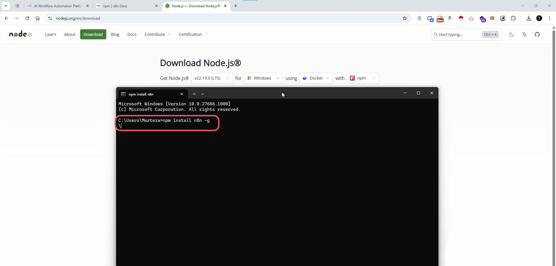
Task: Switch to npm | n8n Docs tab
Action: coord(127,6)
